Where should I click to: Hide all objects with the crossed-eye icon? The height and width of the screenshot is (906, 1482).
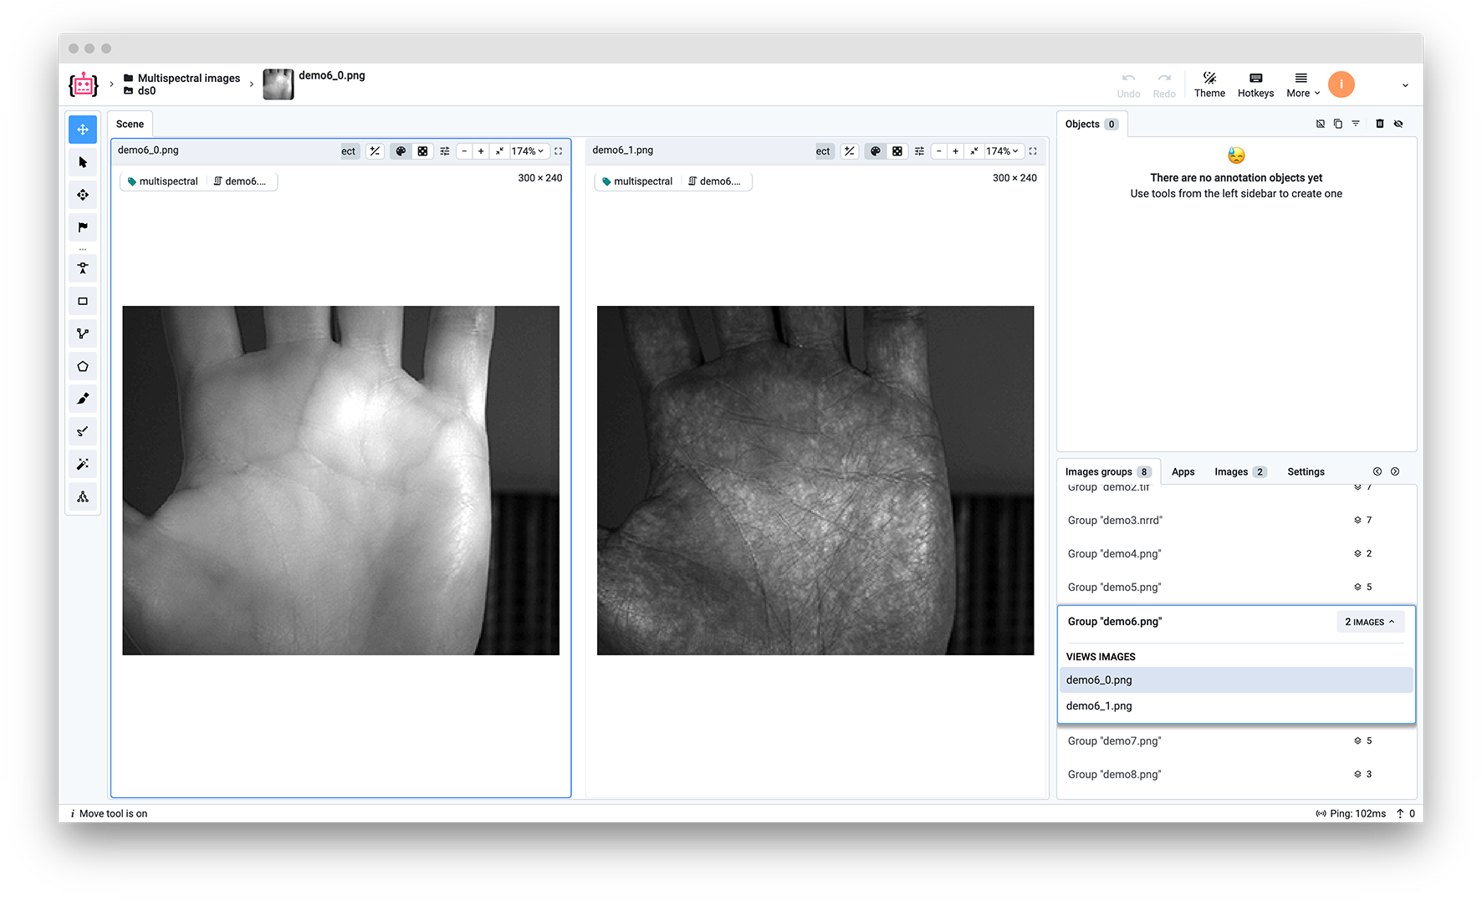pos(1398,123)
